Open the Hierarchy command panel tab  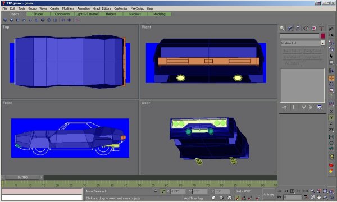click(298, 28)
